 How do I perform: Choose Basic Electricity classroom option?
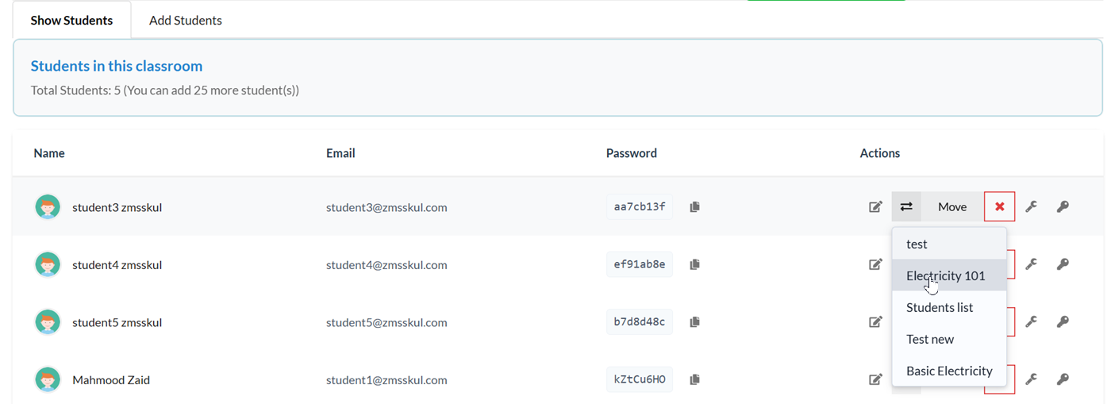click(x=949, y=371)
